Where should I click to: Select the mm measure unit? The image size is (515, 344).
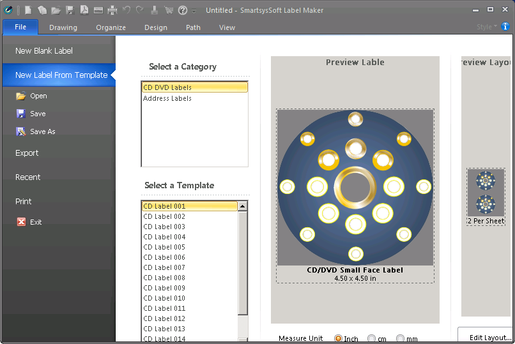(x=401, y=339)
